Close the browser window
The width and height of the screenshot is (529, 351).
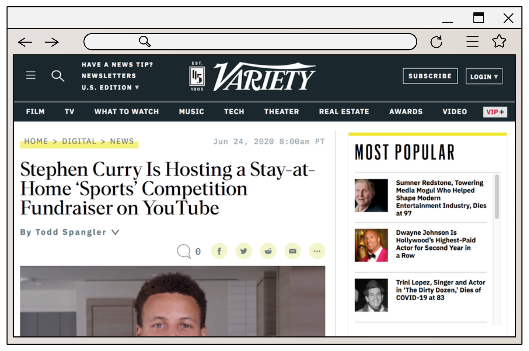click(508, 18)
